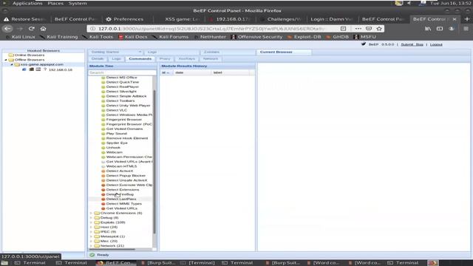Go to the Firefox home page icon

click(43, 28)
